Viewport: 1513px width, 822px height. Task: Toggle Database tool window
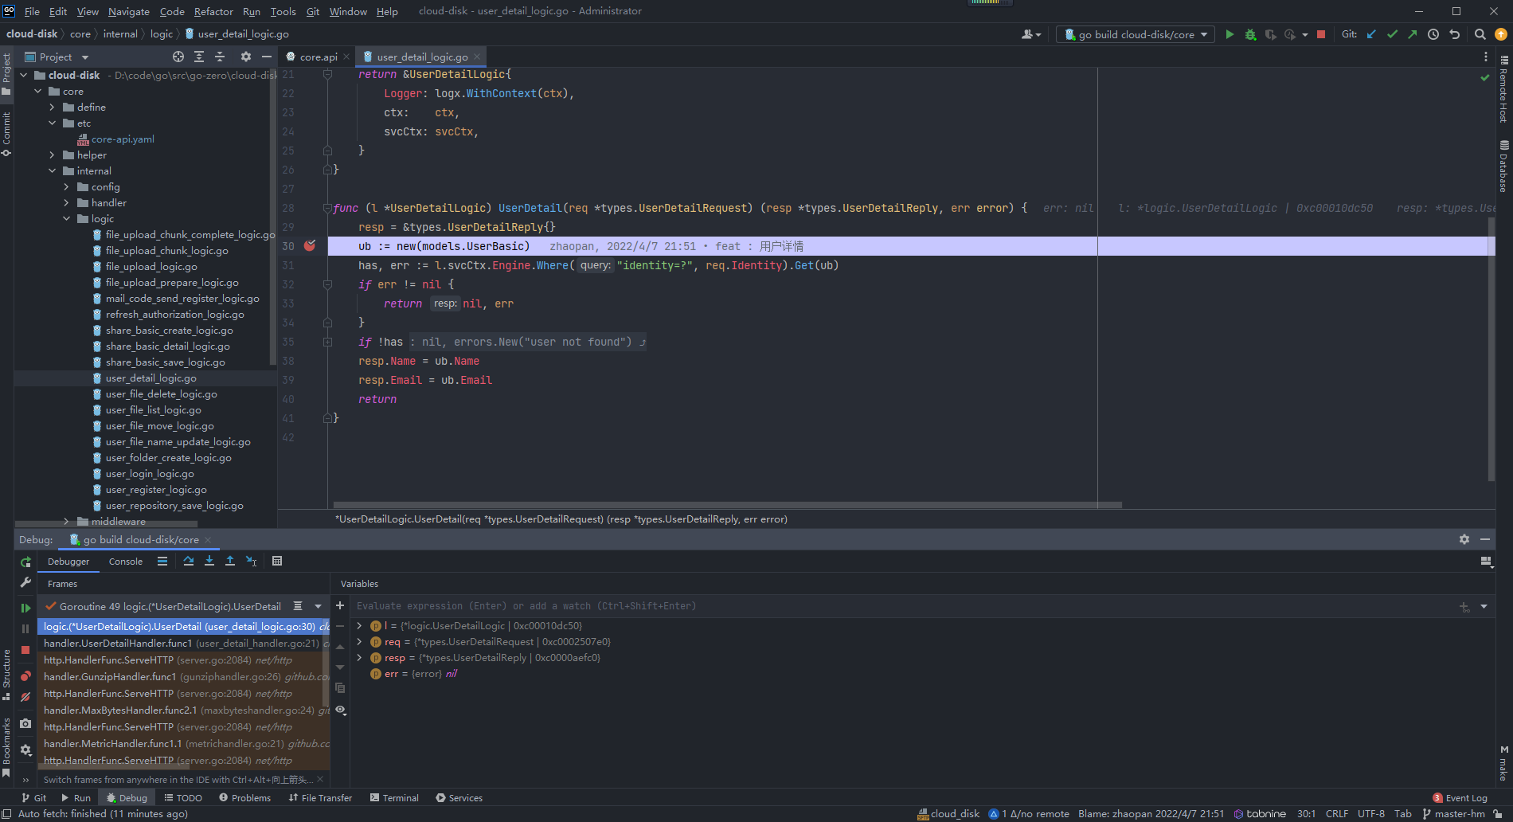pos(1504,166)
